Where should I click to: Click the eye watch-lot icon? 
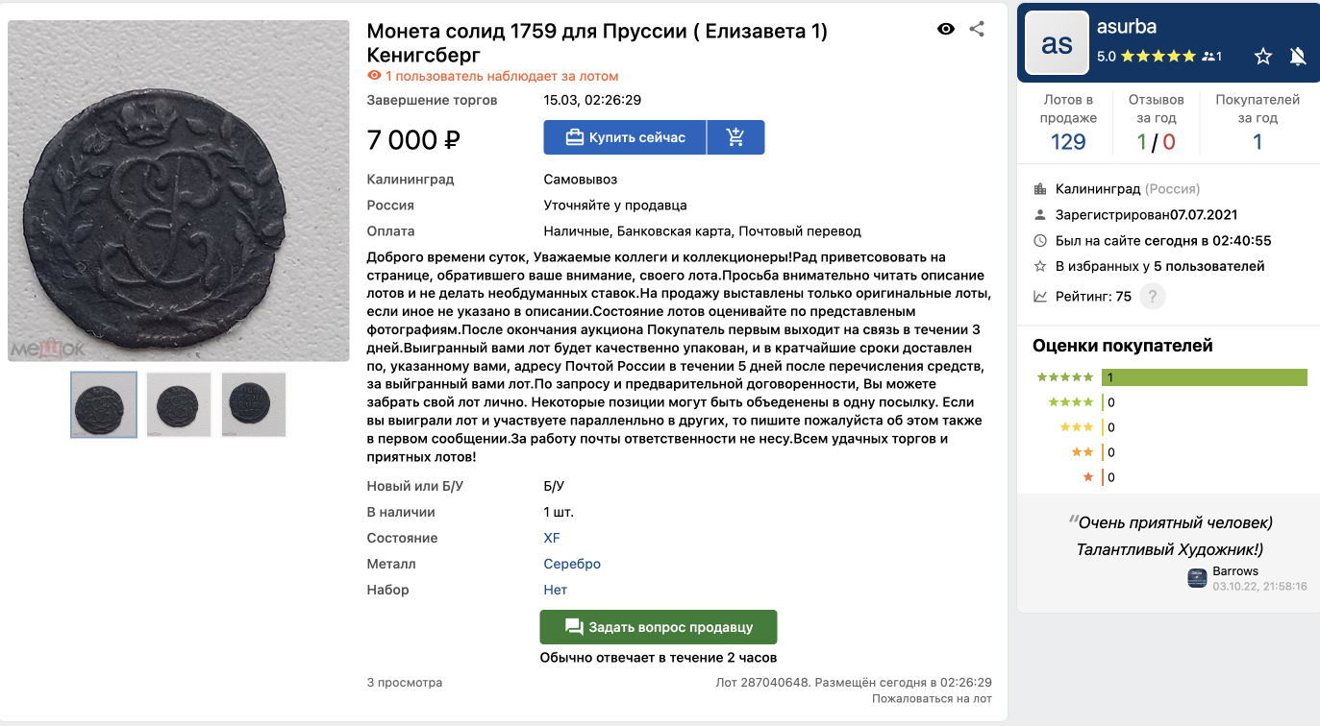click(946, 29)
